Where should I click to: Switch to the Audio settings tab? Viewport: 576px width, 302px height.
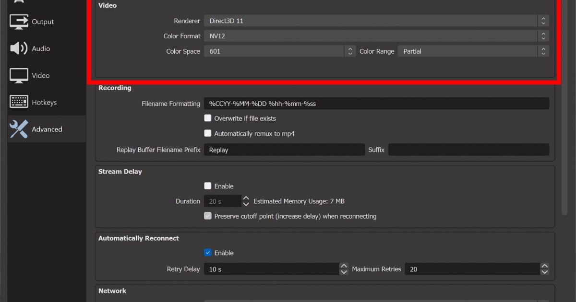[x=41, y=48]
